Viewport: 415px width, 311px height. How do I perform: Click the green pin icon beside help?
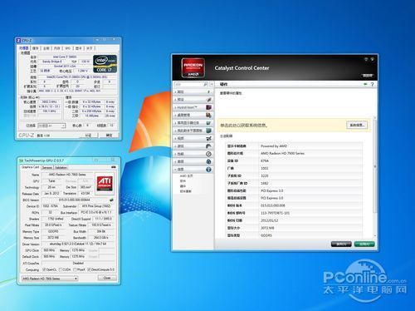pyautogui.click(x=365, y=84)
